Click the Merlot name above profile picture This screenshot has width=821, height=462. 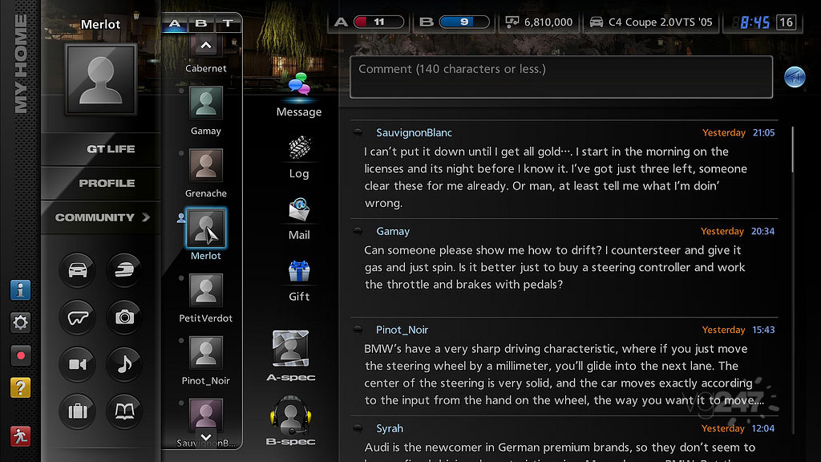[100, 25]
